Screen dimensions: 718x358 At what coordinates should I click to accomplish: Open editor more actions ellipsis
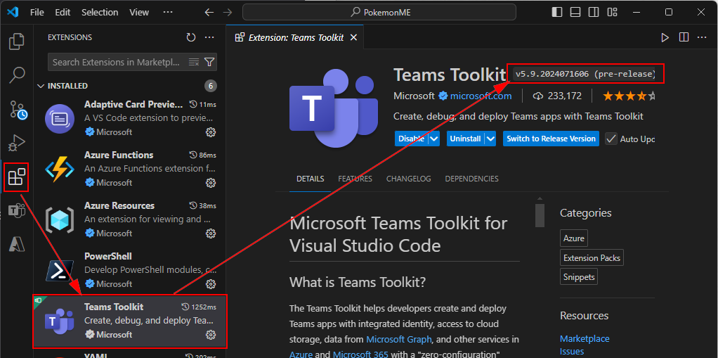(x=702, y=37)
